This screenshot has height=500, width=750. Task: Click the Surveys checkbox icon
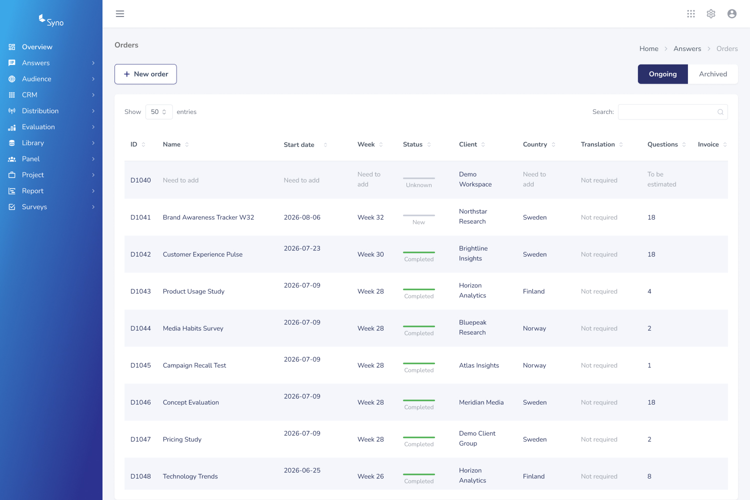pos(12,207)
